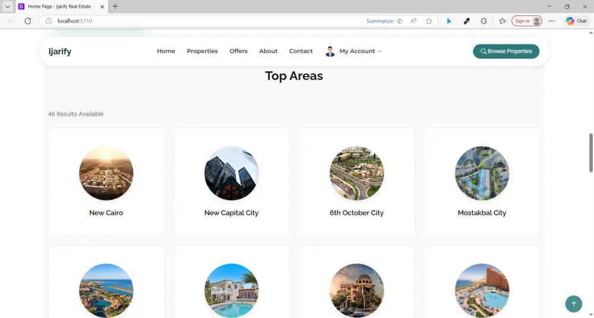Open the browser Extensions puzzle icon
Image resolution: width=594 pixels, height=318 pixels.
(x=484, y=21)
